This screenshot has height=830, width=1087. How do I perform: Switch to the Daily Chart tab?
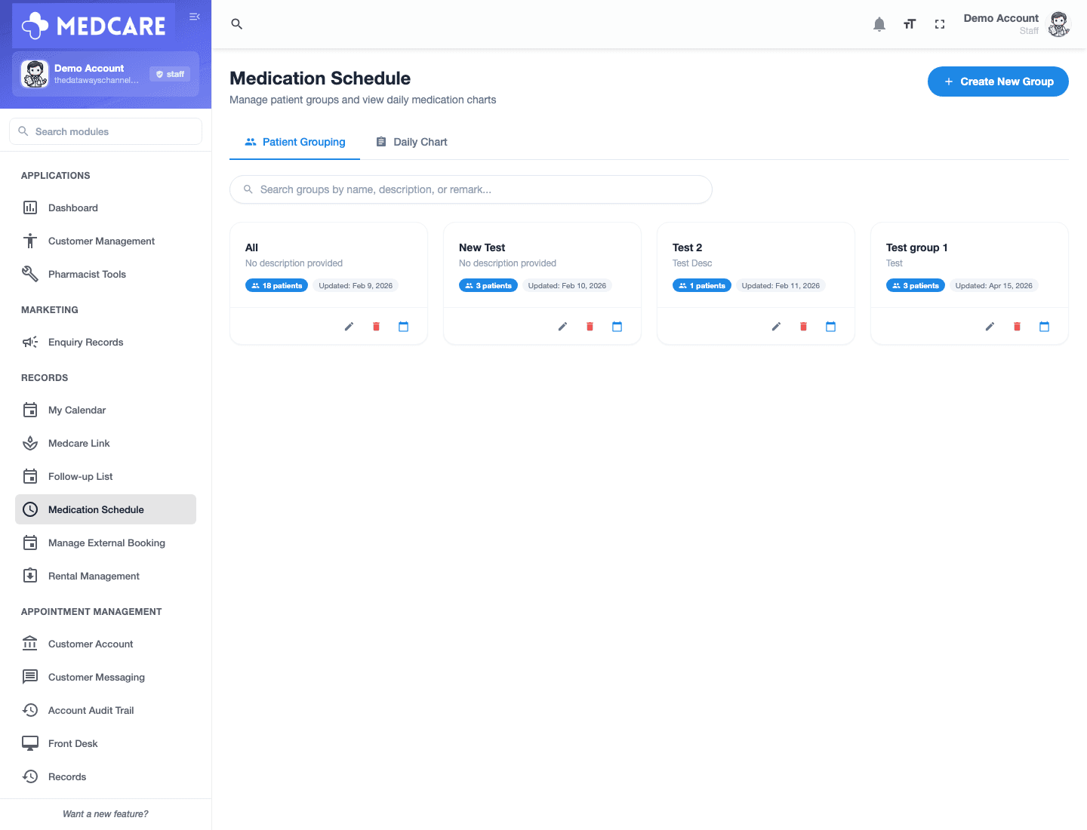[411, 142]
